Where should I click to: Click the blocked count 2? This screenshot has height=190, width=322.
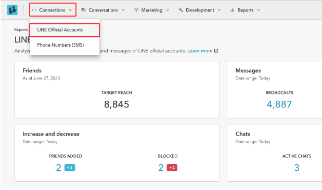coord(161,168)
